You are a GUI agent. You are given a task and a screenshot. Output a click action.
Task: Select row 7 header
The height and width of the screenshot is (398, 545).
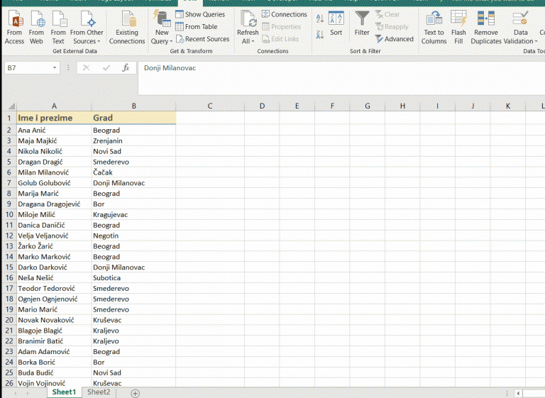coord(9,183)
